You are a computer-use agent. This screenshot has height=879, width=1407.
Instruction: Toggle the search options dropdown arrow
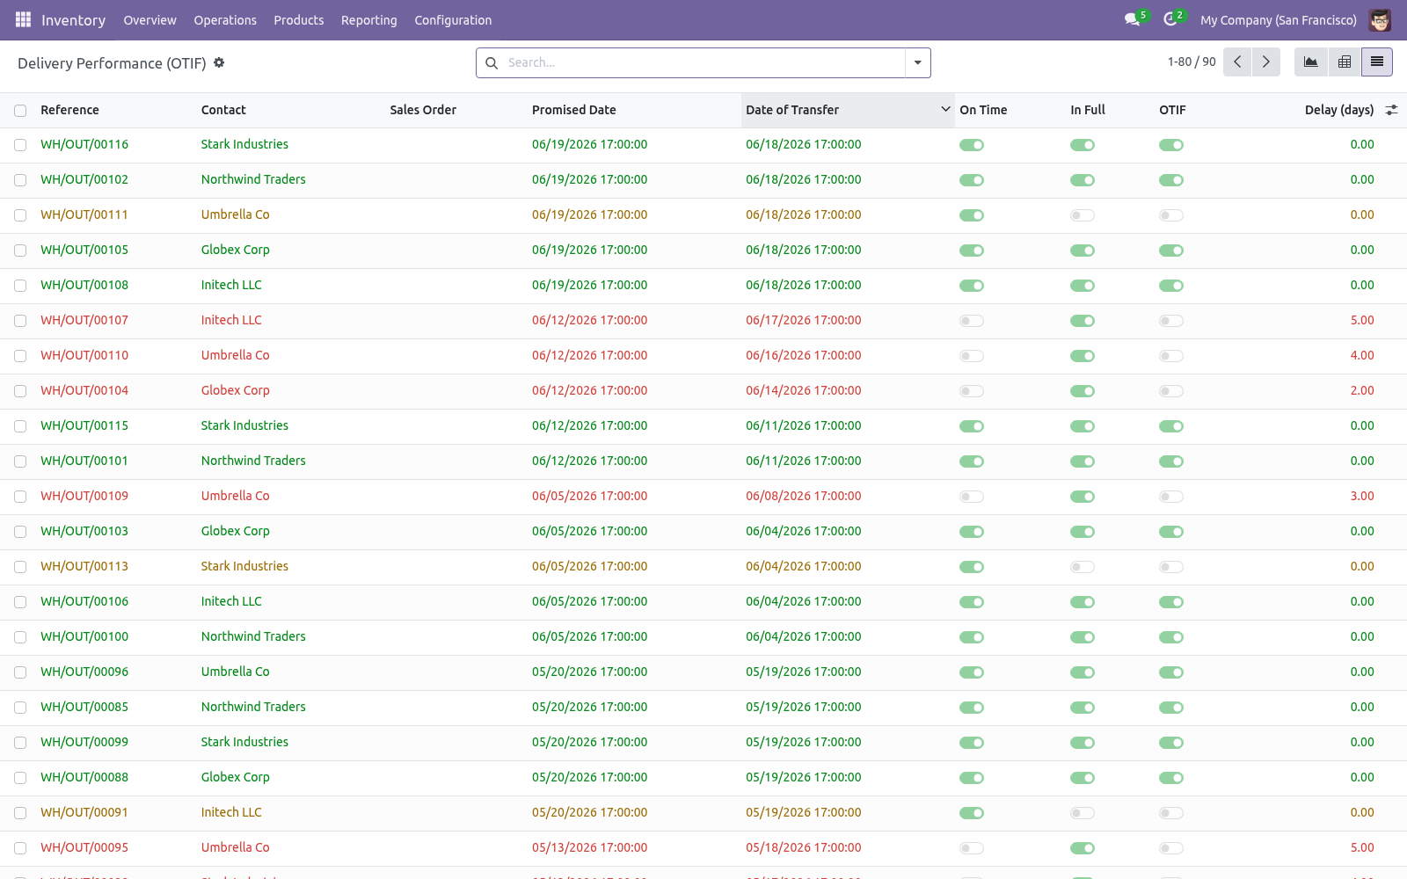pos(917,62)
